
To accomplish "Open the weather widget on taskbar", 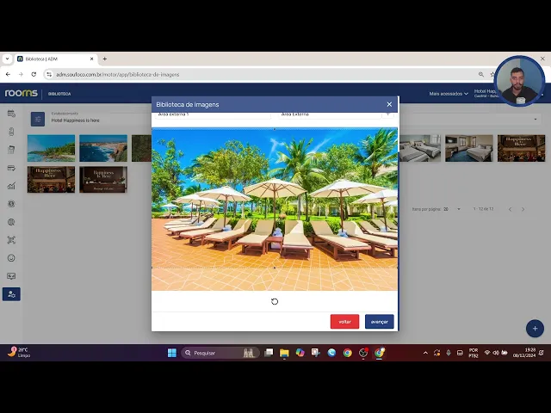I will coord(19,352).
